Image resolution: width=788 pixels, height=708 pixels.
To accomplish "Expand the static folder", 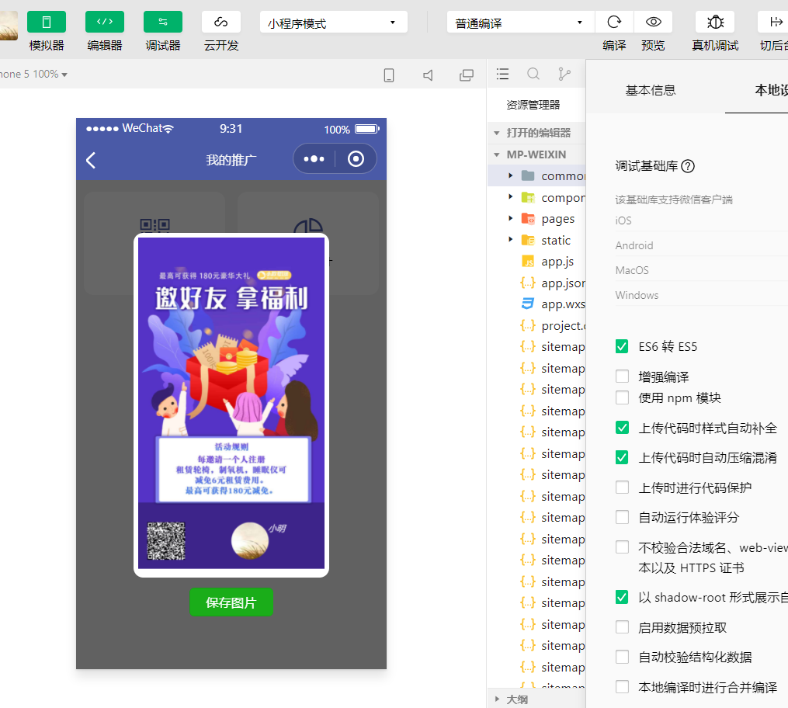I will (x=511, y=240).
